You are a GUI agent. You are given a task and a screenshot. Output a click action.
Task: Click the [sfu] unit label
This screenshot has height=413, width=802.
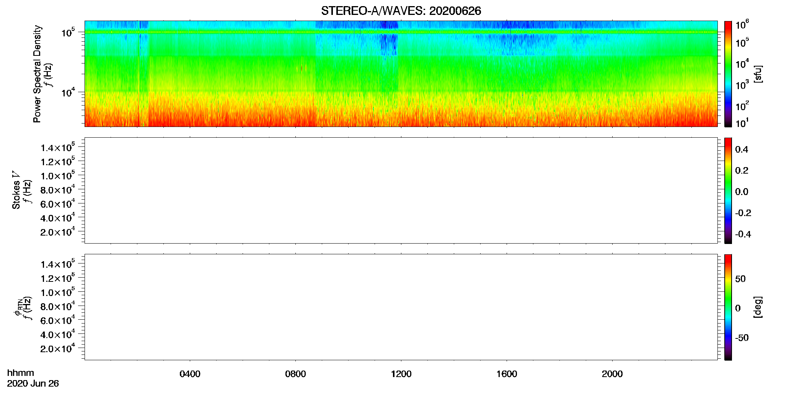click(758, 74)
